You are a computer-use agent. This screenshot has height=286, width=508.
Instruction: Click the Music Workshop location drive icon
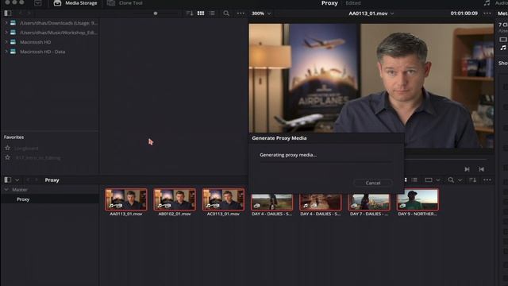point(13,33)
